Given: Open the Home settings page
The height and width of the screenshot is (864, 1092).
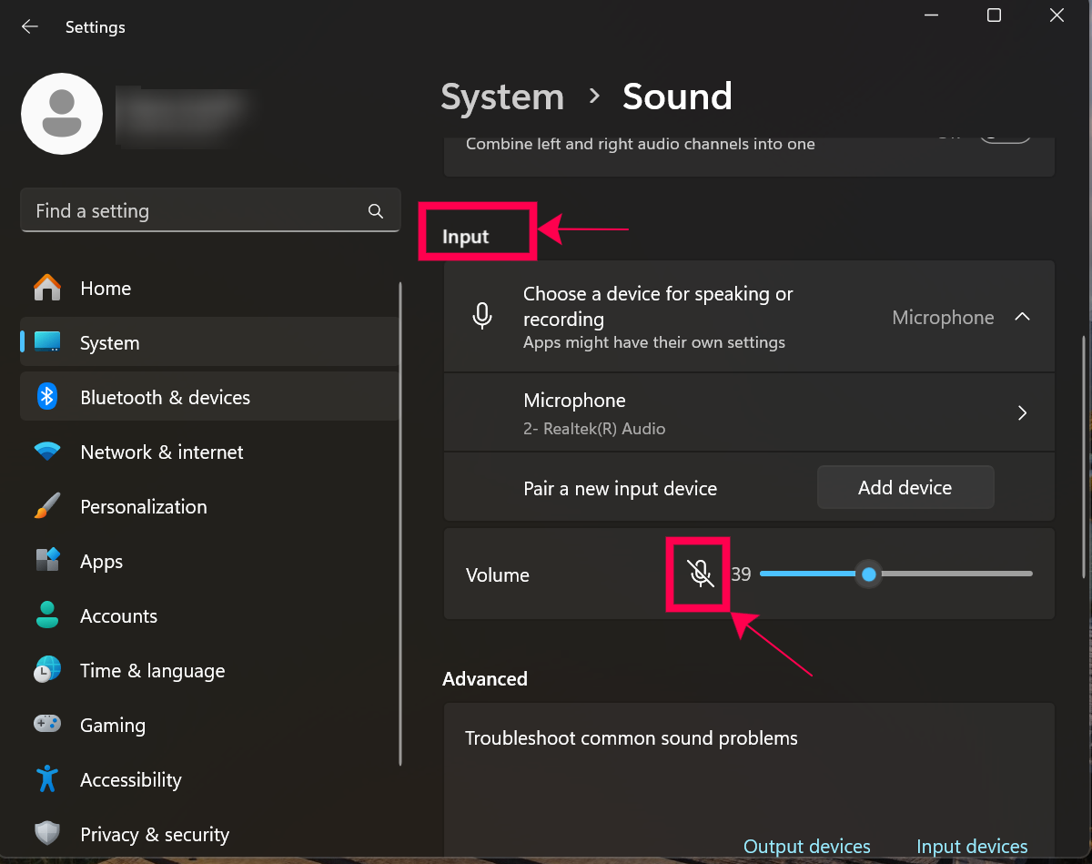Looking at the screenshot, I should 209,288.
